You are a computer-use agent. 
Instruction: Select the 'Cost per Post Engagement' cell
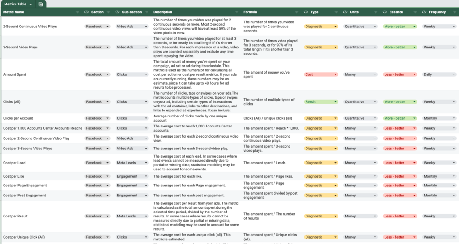coord(42,196)
